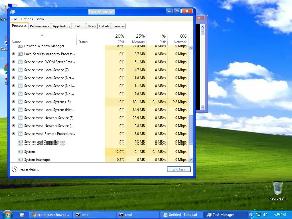
Task: Click gear icon of Local Service (7)
Action: tap(20, 70)
